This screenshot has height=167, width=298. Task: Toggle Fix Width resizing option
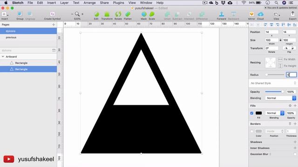[x=280, y=59]
